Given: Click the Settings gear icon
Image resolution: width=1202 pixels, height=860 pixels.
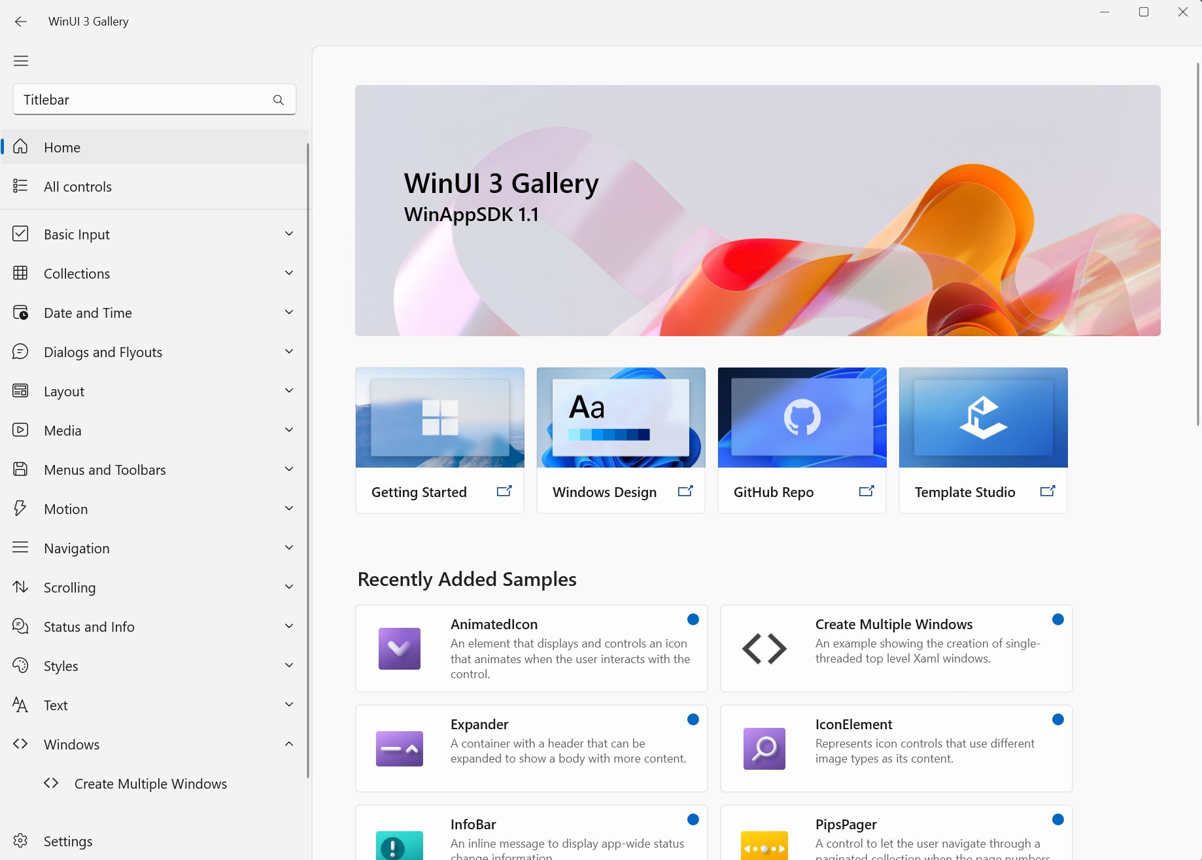Looking at the screenshot, I should click(x=20, y=841).
